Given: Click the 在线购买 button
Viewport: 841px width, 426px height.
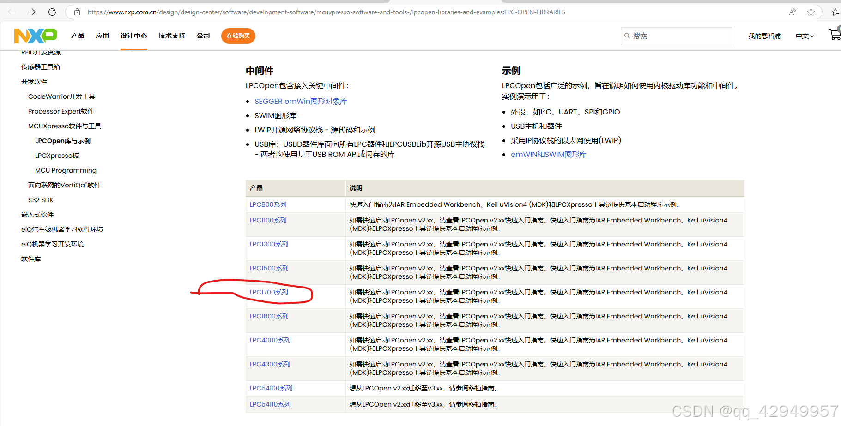Looking at the screenshot, I should [x=238, y=36].
